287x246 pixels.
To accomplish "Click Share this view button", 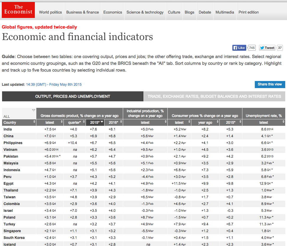I will click(x=270, y=84).
